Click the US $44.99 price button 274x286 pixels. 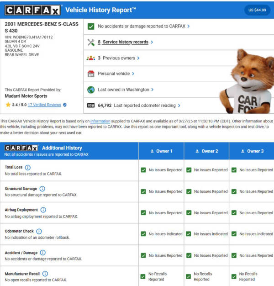tap(257, 10)
